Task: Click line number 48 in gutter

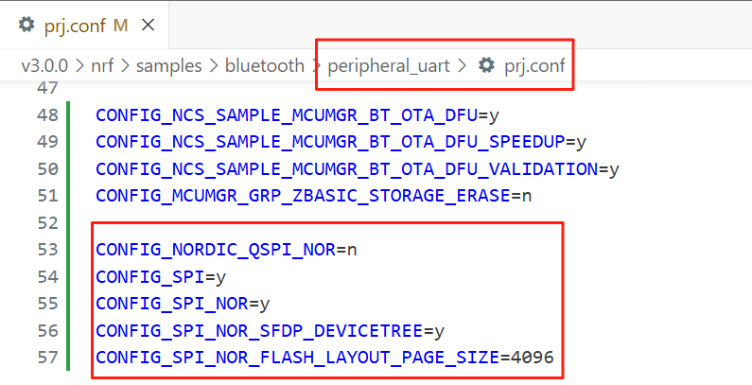Action: [47, 115]
